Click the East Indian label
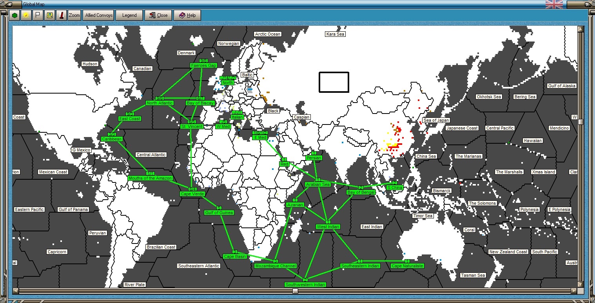This screenshot has height=303, width=595. coord(372,227)
